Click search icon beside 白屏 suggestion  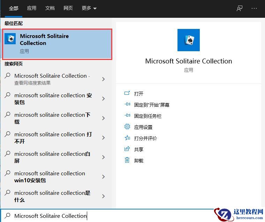click(7, 154)
